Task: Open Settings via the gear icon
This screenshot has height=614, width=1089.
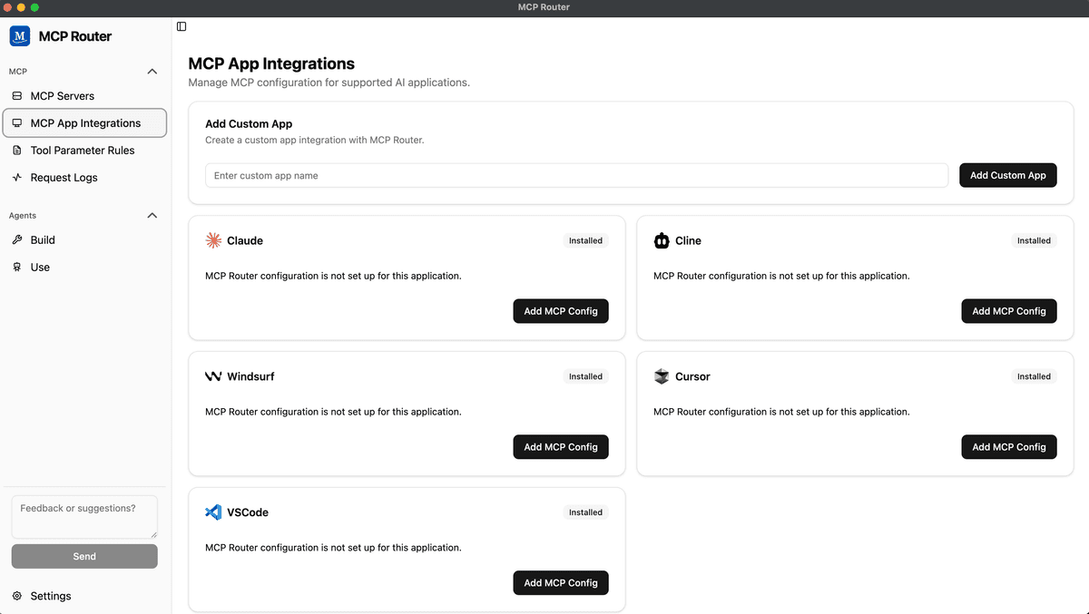Action: (17, 596)
